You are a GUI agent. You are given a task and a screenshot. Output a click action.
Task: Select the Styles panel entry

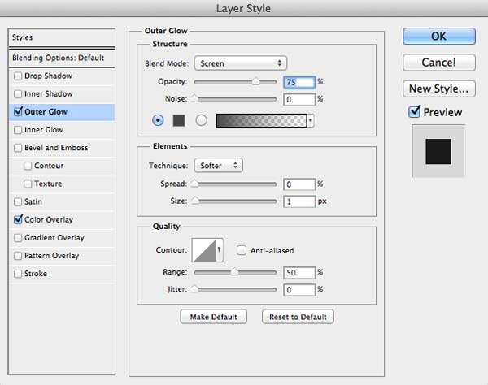[62, 37]
